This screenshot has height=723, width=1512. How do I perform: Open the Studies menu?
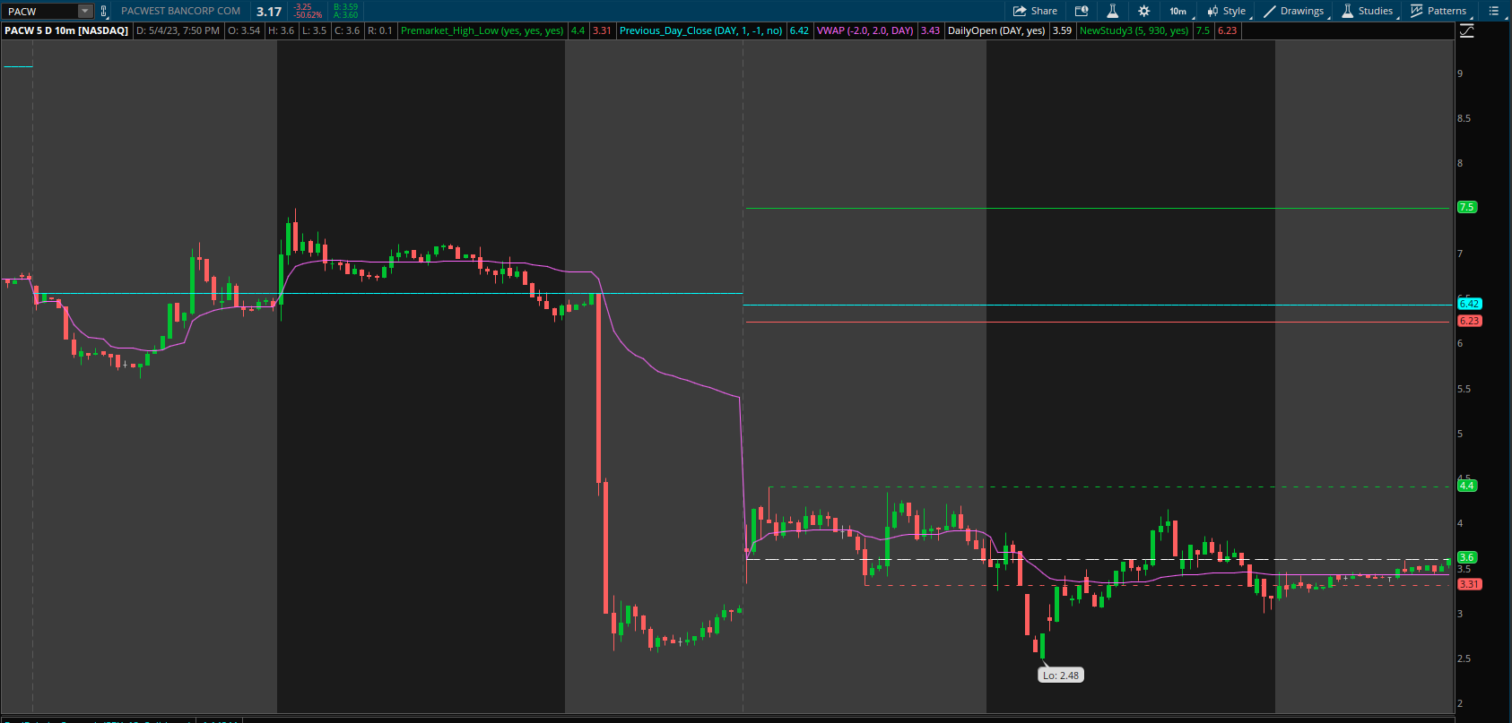point(1368,12)
